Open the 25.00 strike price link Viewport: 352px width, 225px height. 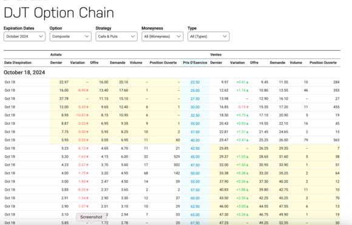pyautogui.click(x=195, y=91)
